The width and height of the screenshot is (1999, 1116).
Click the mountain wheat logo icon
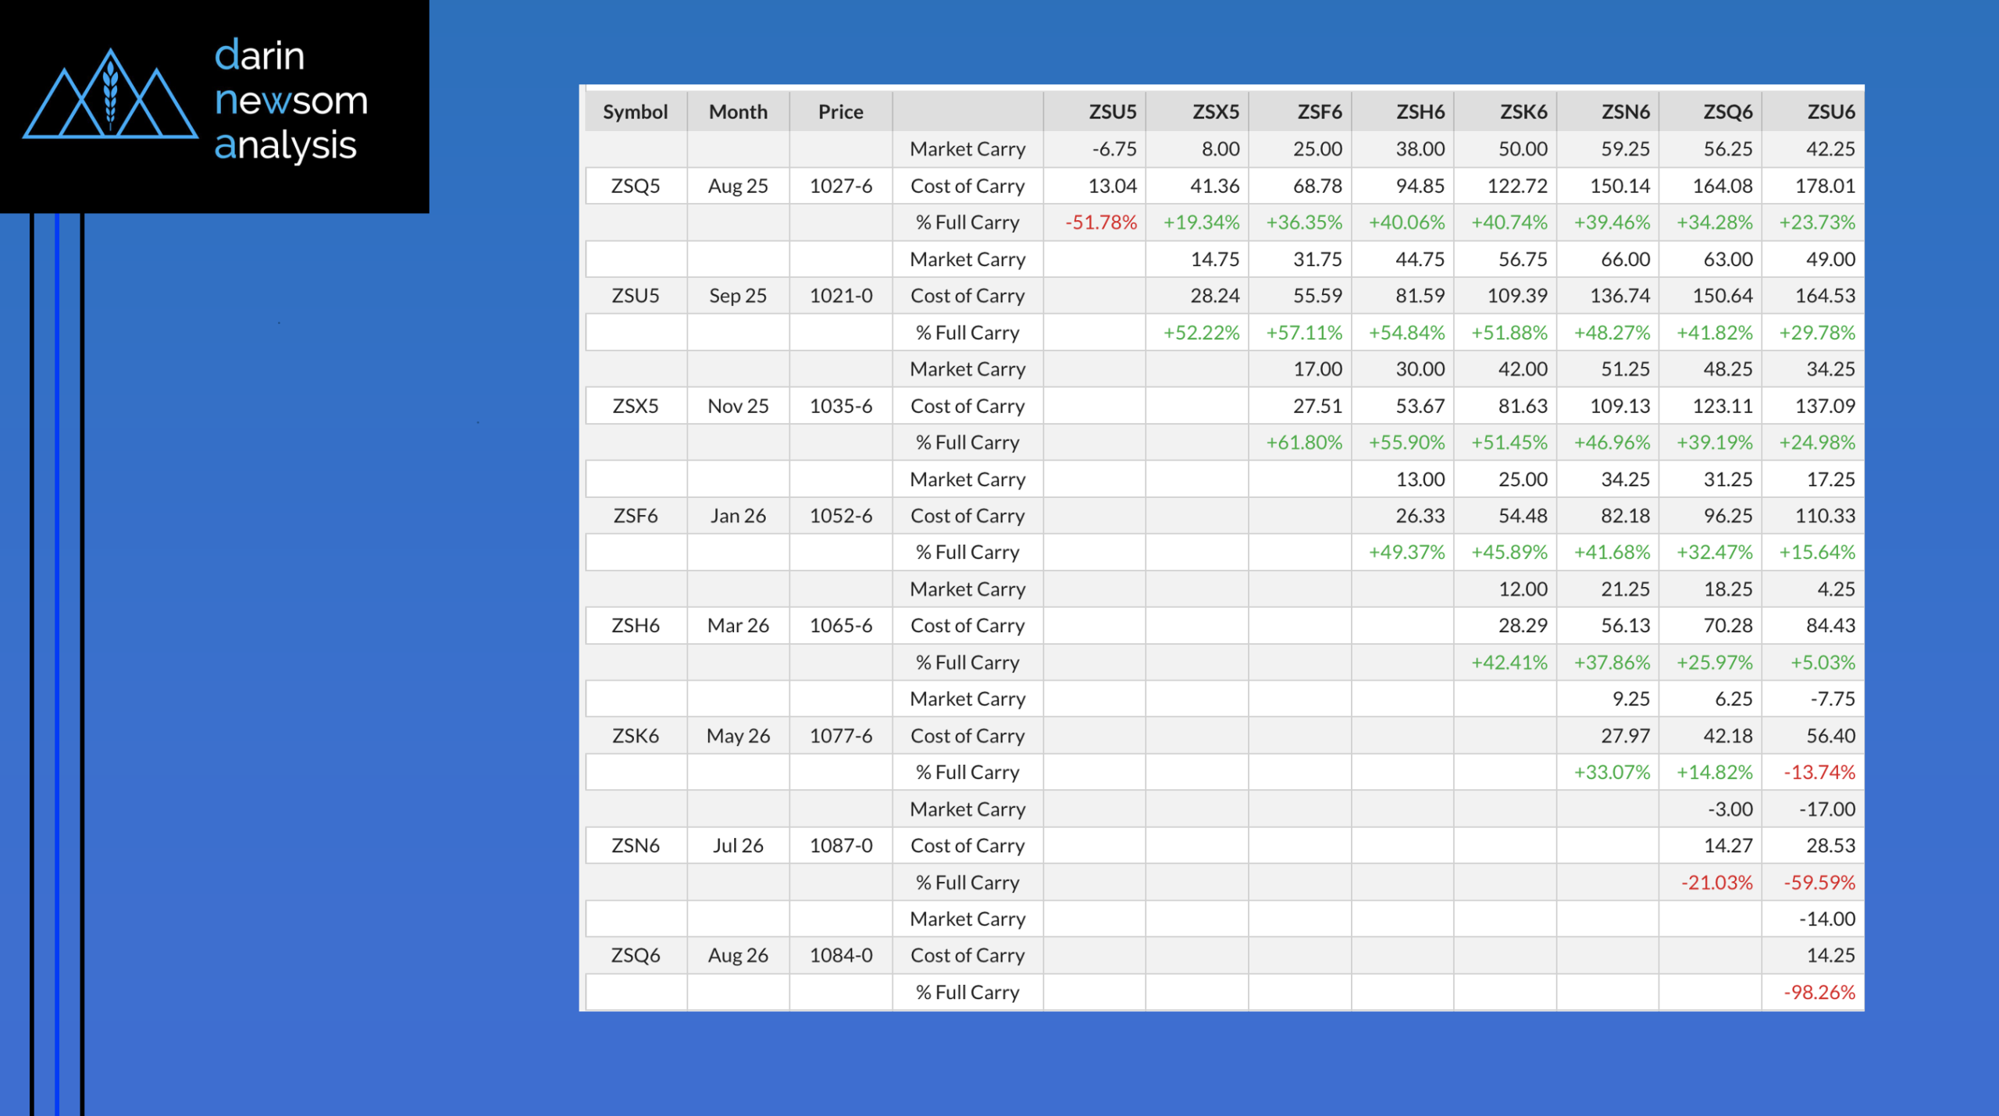(110, 95)
